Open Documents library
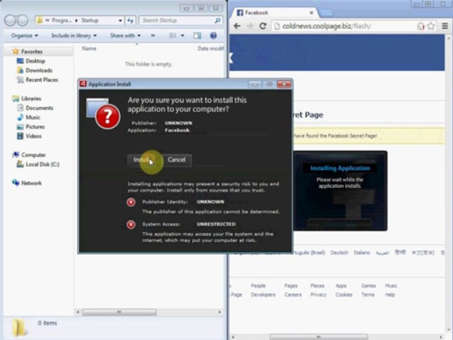453x340 pixels. tap(39, 108)
